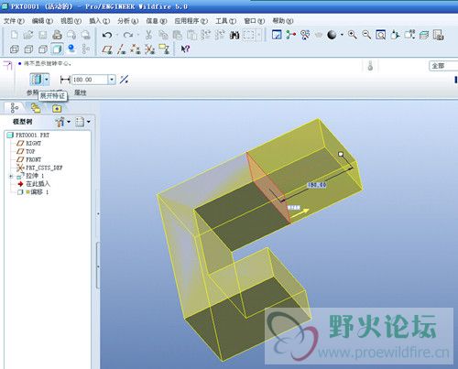Toggle the spin center icon
The width and height of the screenshot is (458, 369).
coord(290,35)
